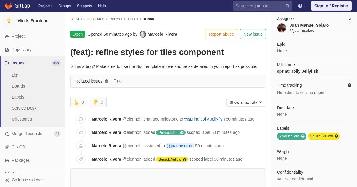Click the Report abuse button
This screenshot has width=357, height=187.
point(221,34)
